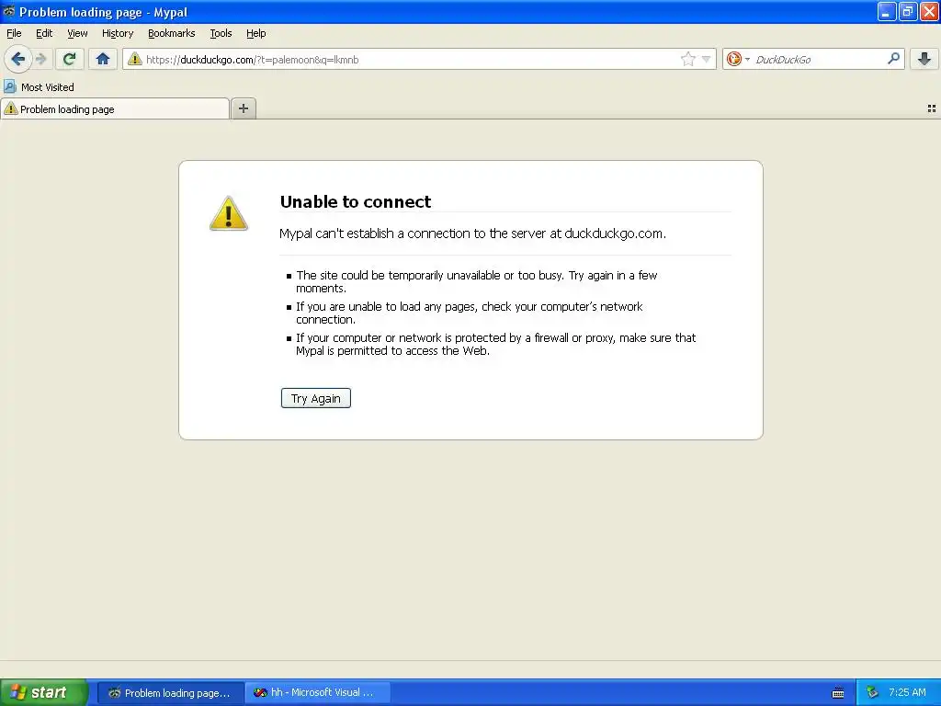The width and height of the screenshot is (941, 706).
Task: Click the 7:25 AM clock
Action: 907,692
